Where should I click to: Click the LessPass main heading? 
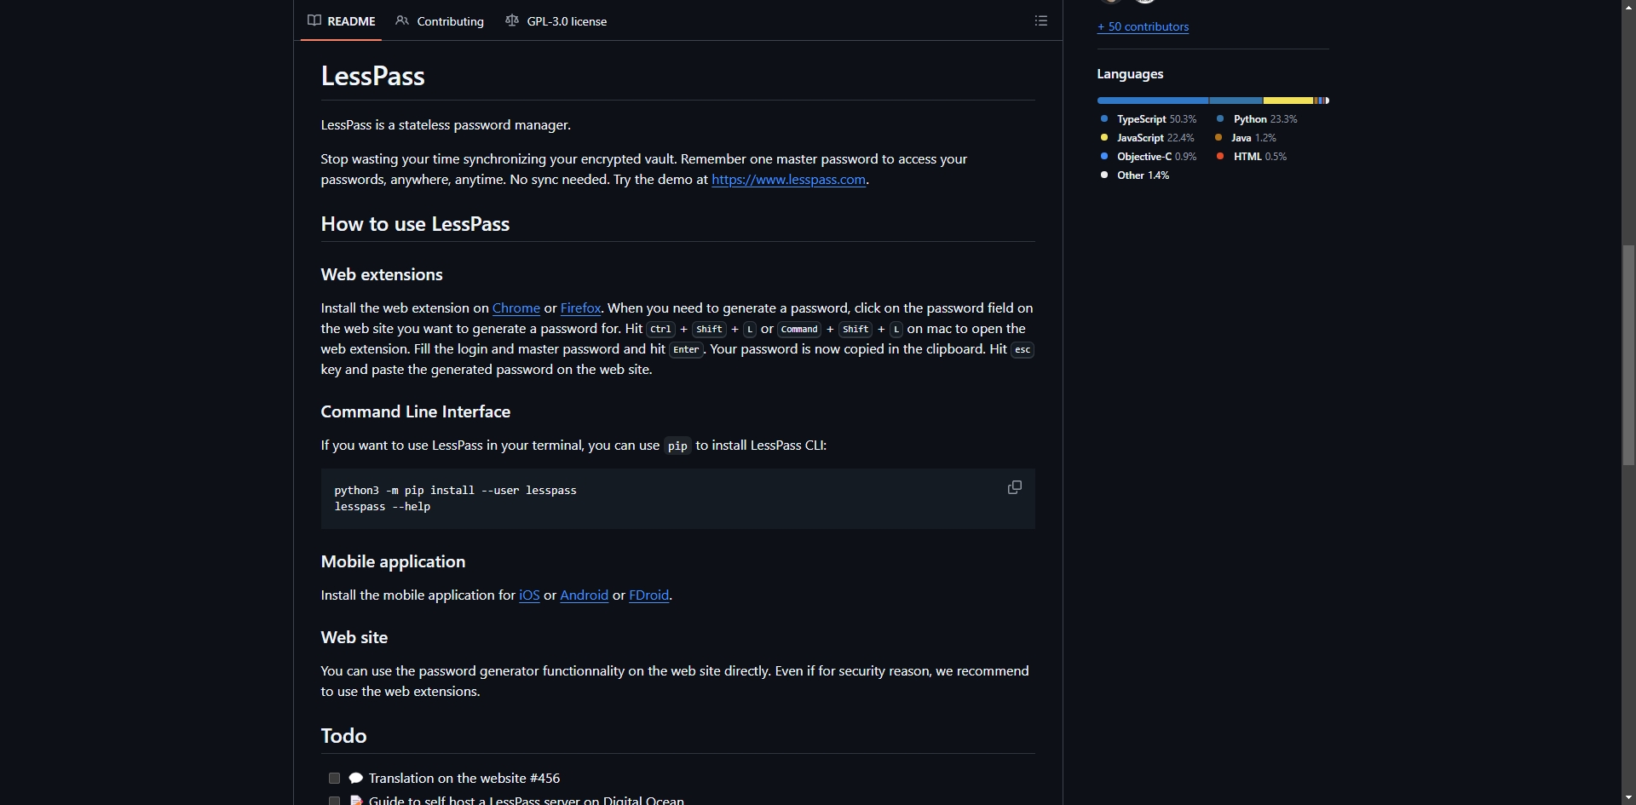(x=372, y=77)
